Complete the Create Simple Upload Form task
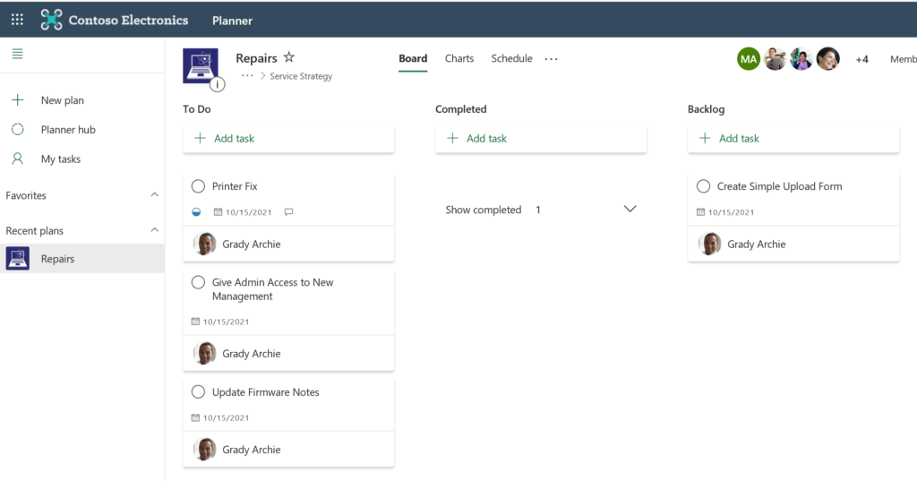The image size is (917, 481). point(704,186)
